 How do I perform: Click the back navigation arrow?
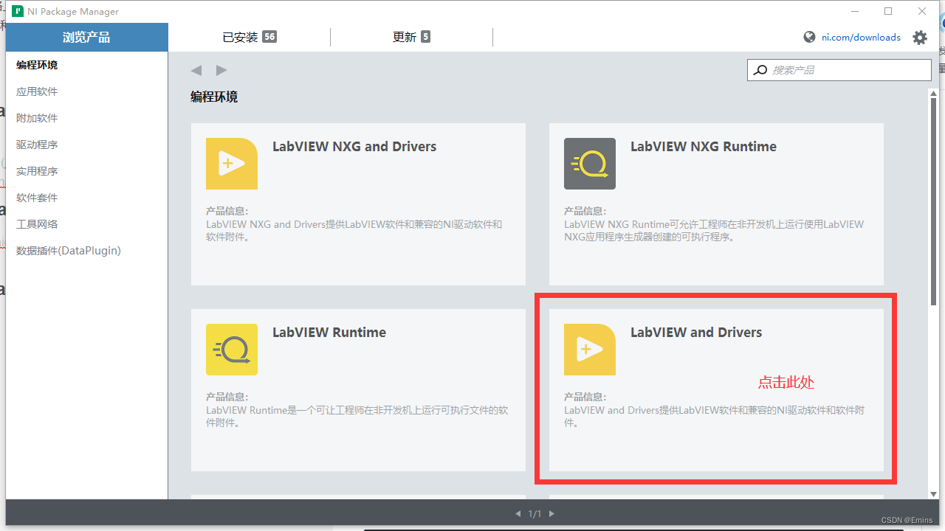click(x=196, y=69)
